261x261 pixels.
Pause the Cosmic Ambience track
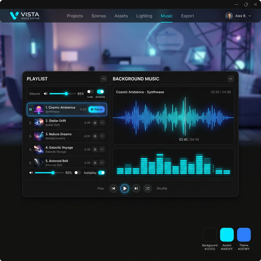97,109
